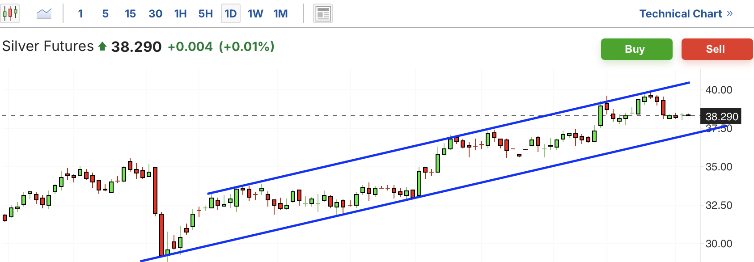This screenshot has height=262, width=754.
Task: Click the green up arrow beside price
Action: (x=102, y=46)
